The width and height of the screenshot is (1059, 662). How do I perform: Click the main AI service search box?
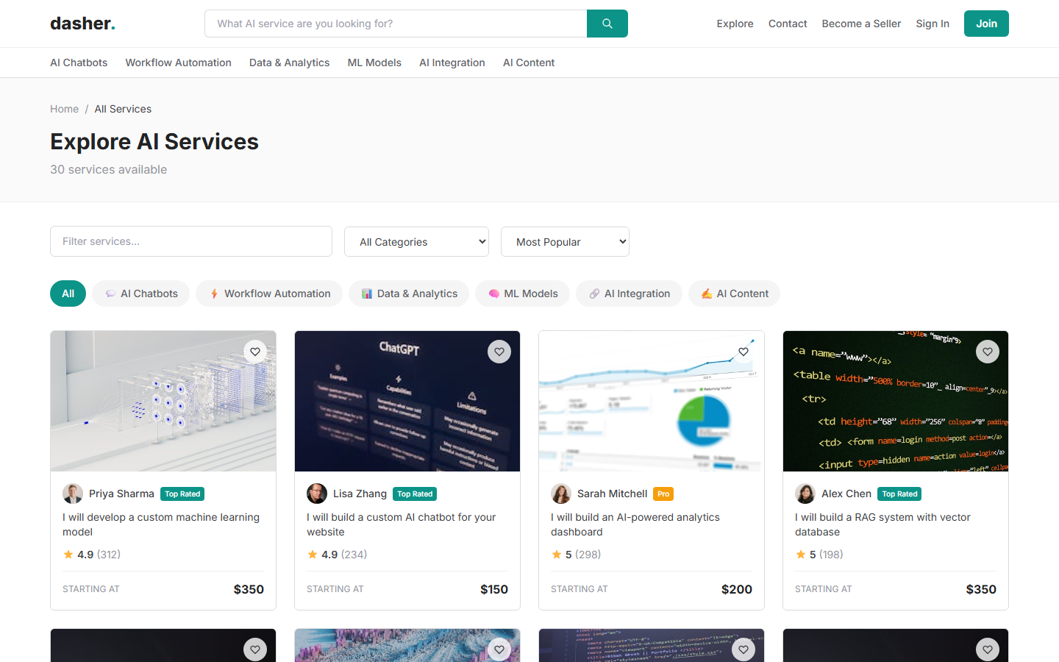tap(396, 24)
